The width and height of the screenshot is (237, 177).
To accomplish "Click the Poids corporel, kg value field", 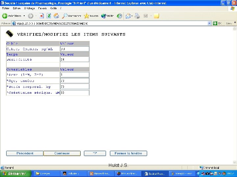I will [75, 87].
